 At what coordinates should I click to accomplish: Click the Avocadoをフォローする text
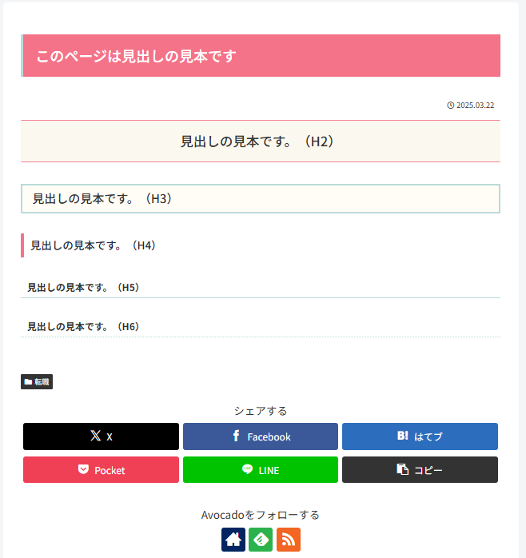(x=261, y=515)
